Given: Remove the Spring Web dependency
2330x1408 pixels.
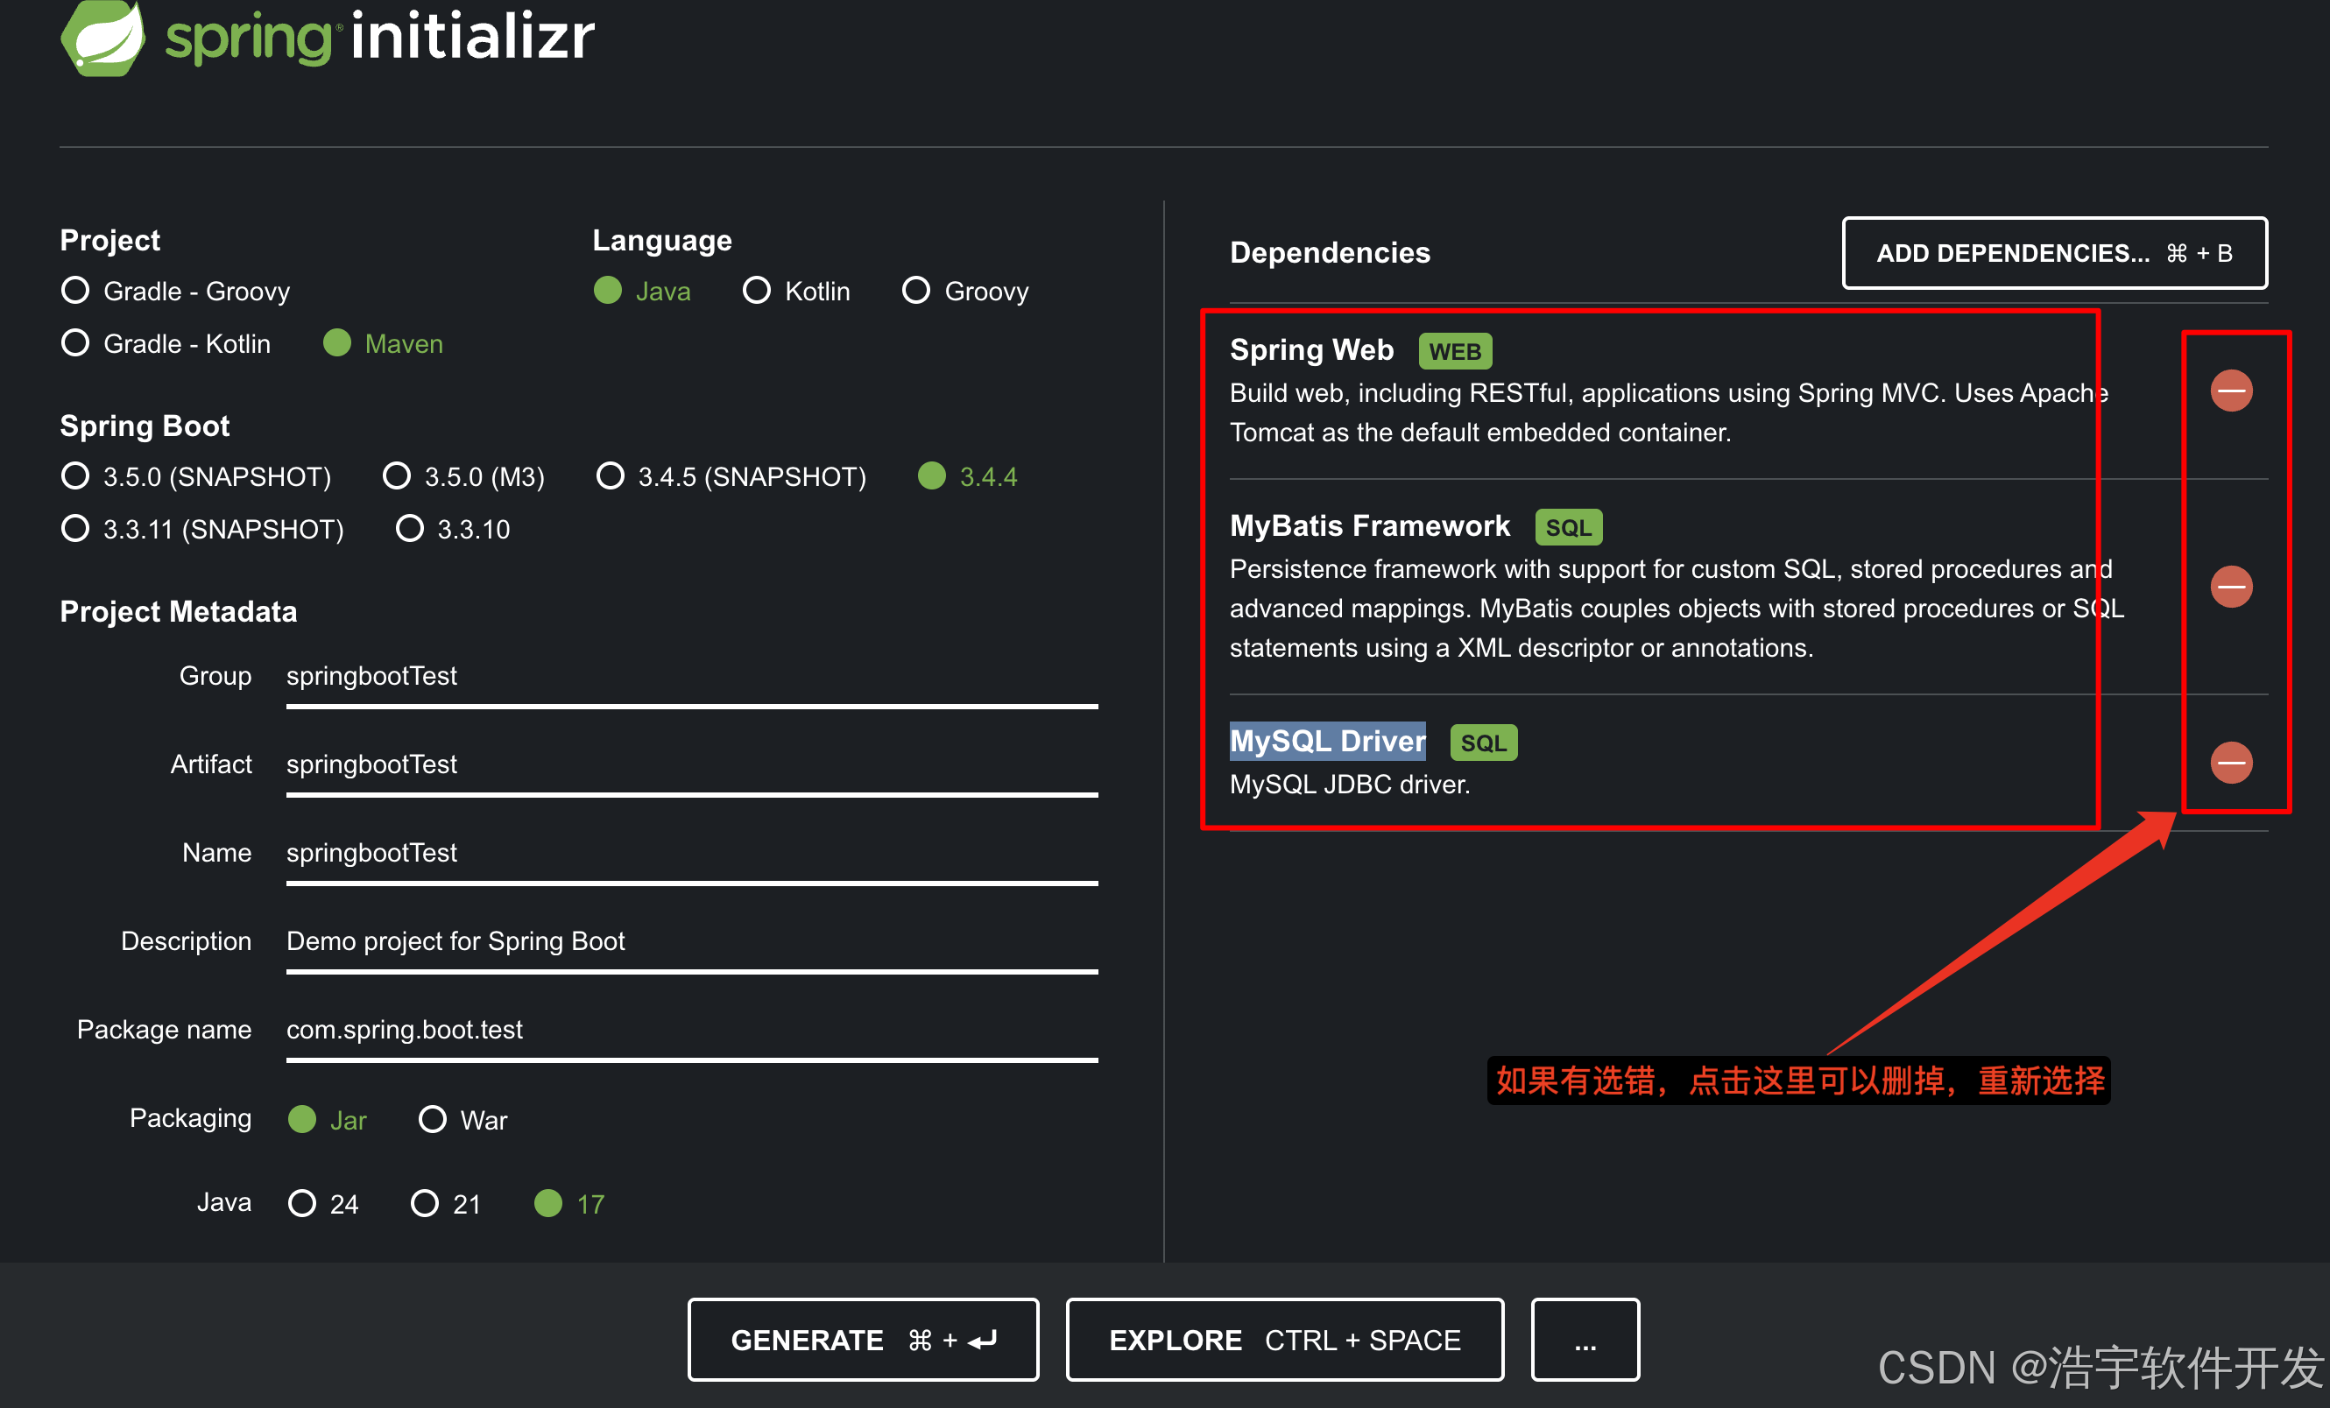Looking at the screenshot, I should [x=2231, y=391].
